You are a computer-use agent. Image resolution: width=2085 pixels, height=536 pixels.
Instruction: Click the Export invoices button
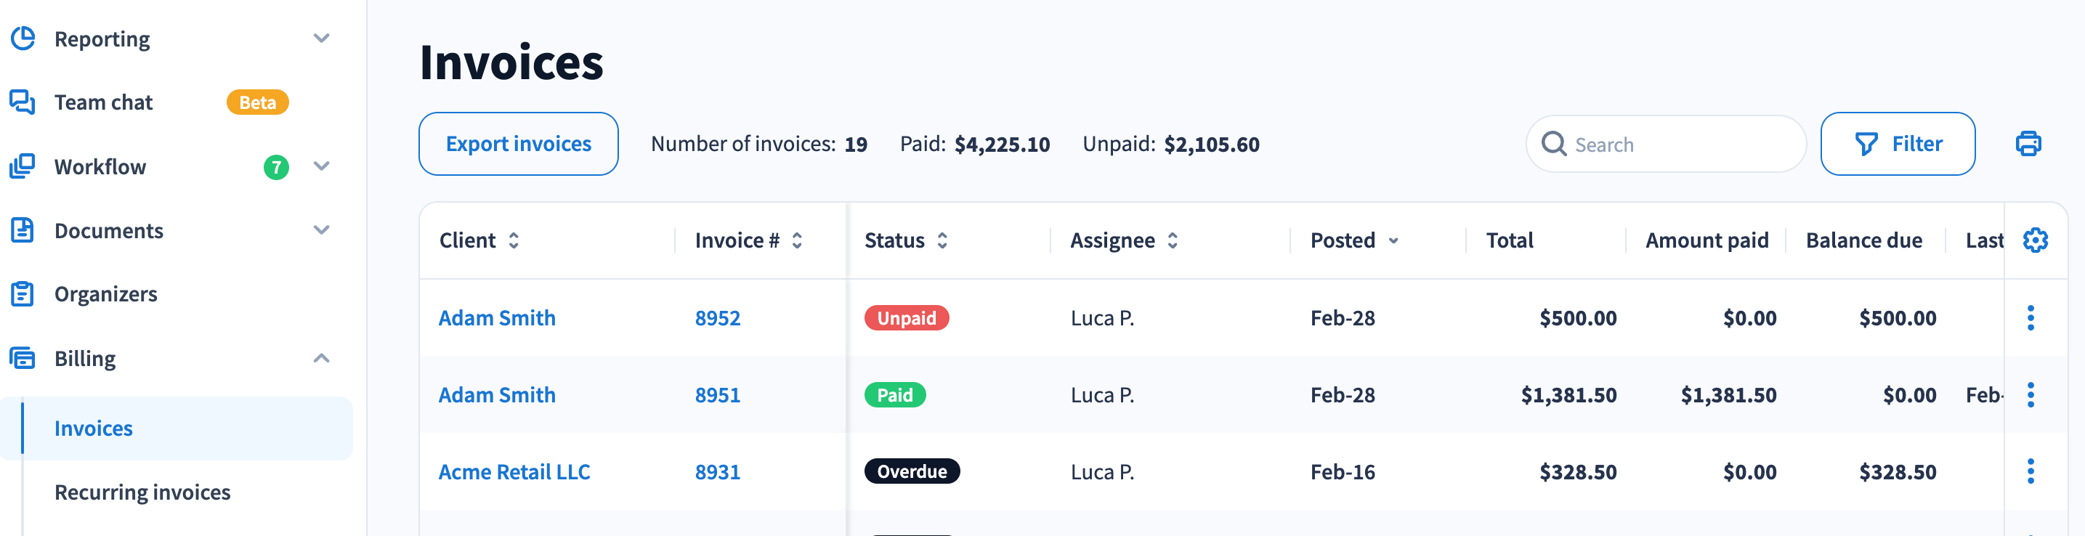(518, 144)
